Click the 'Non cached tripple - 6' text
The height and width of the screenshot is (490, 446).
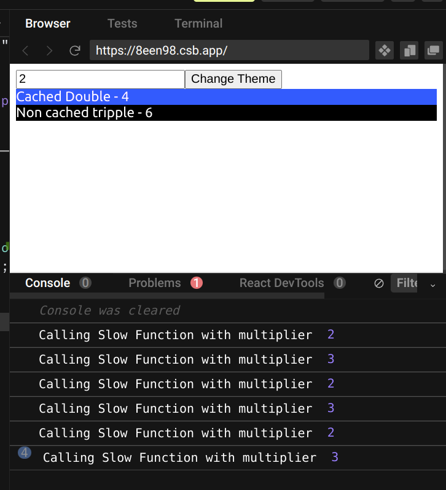point(85,113)
